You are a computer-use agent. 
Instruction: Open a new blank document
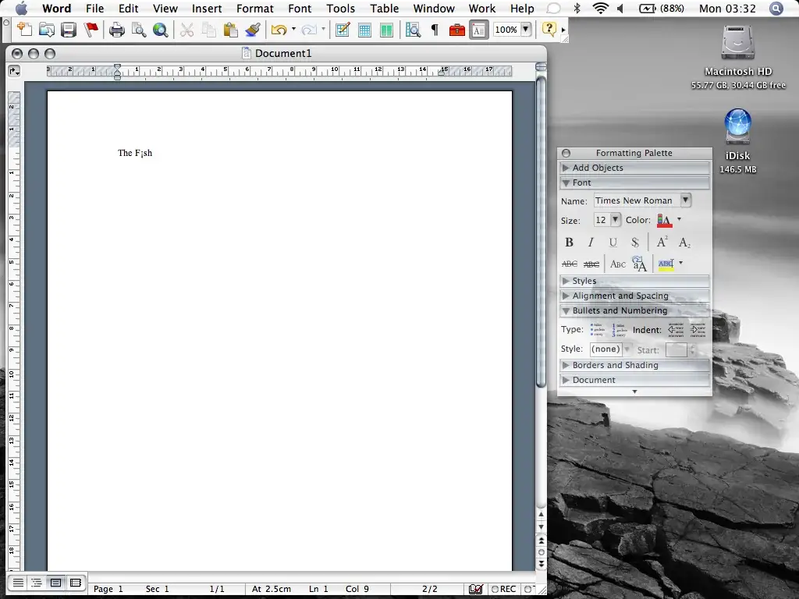click(x=24, y=30)
